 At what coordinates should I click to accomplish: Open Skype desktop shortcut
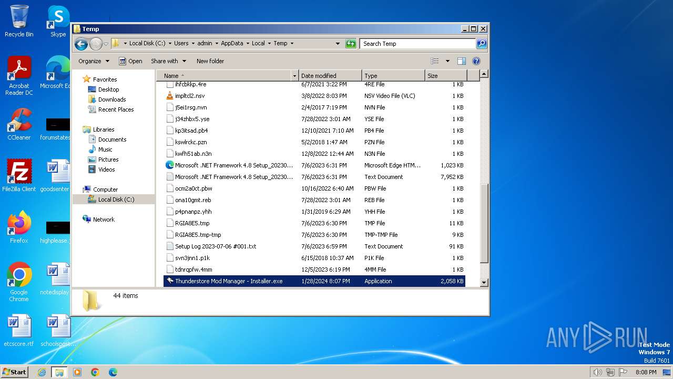58,21
